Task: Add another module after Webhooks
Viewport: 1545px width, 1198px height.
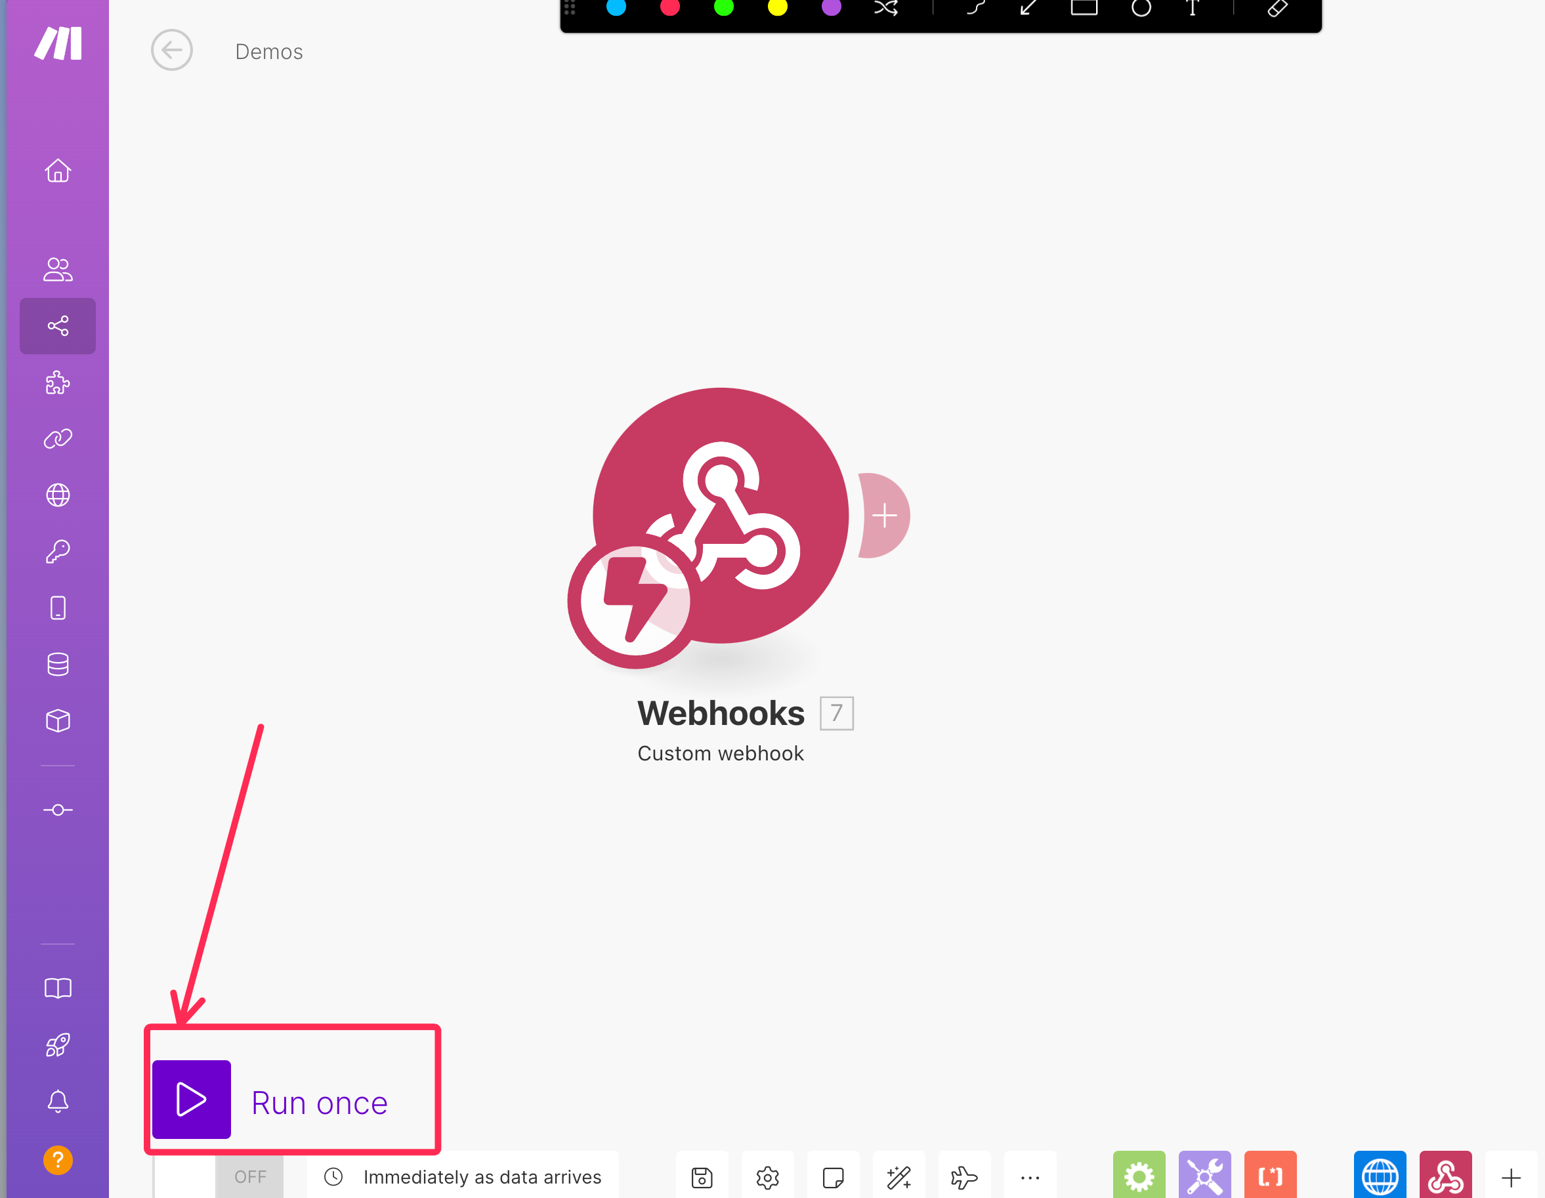Action: 884,516
